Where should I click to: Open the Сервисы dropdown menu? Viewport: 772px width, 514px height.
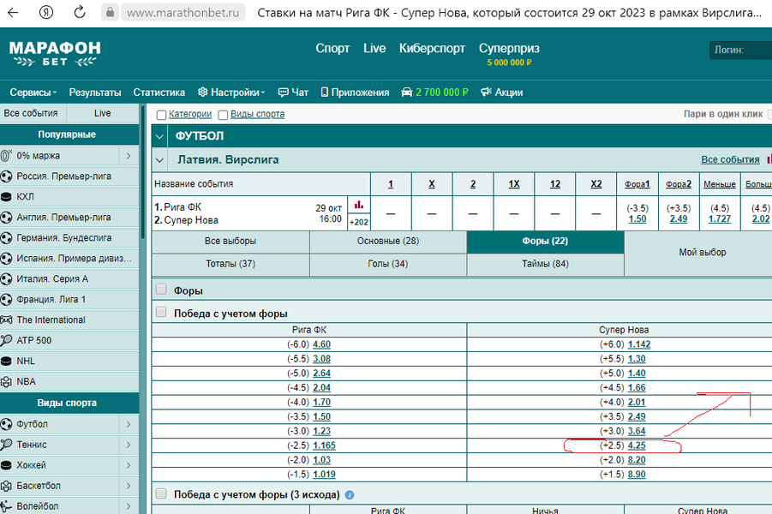33,93
